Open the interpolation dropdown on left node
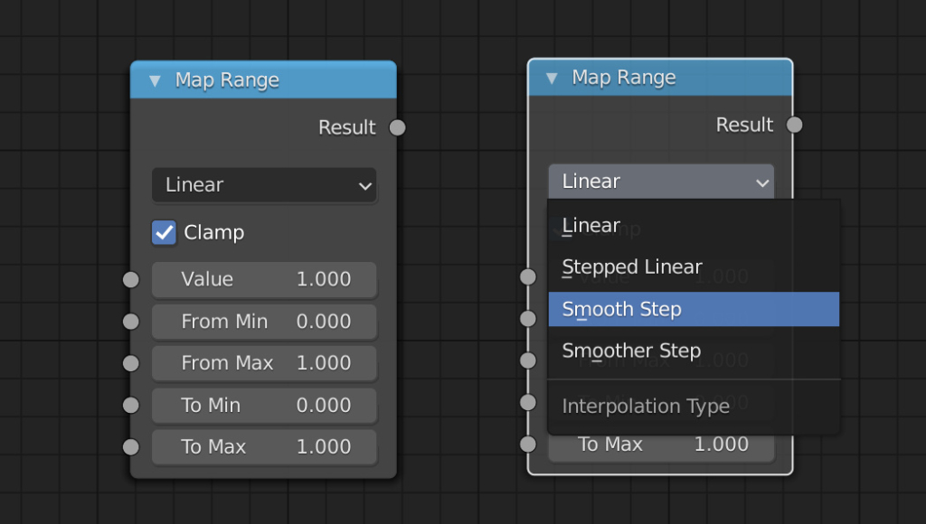Viewport: 926px width, 524px height. 263,185
